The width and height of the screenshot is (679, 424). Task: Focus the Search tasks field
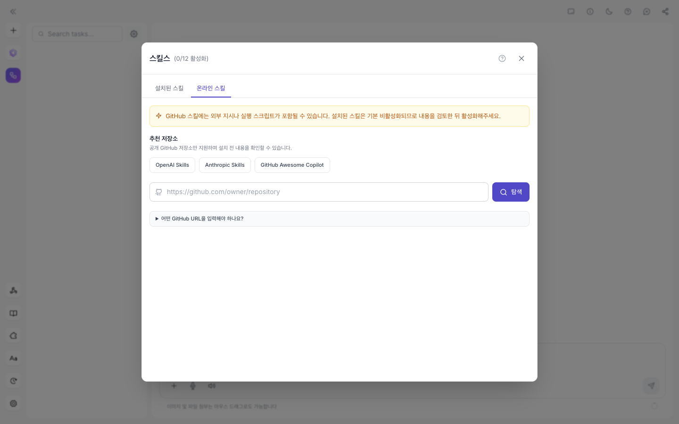point(77,34)
